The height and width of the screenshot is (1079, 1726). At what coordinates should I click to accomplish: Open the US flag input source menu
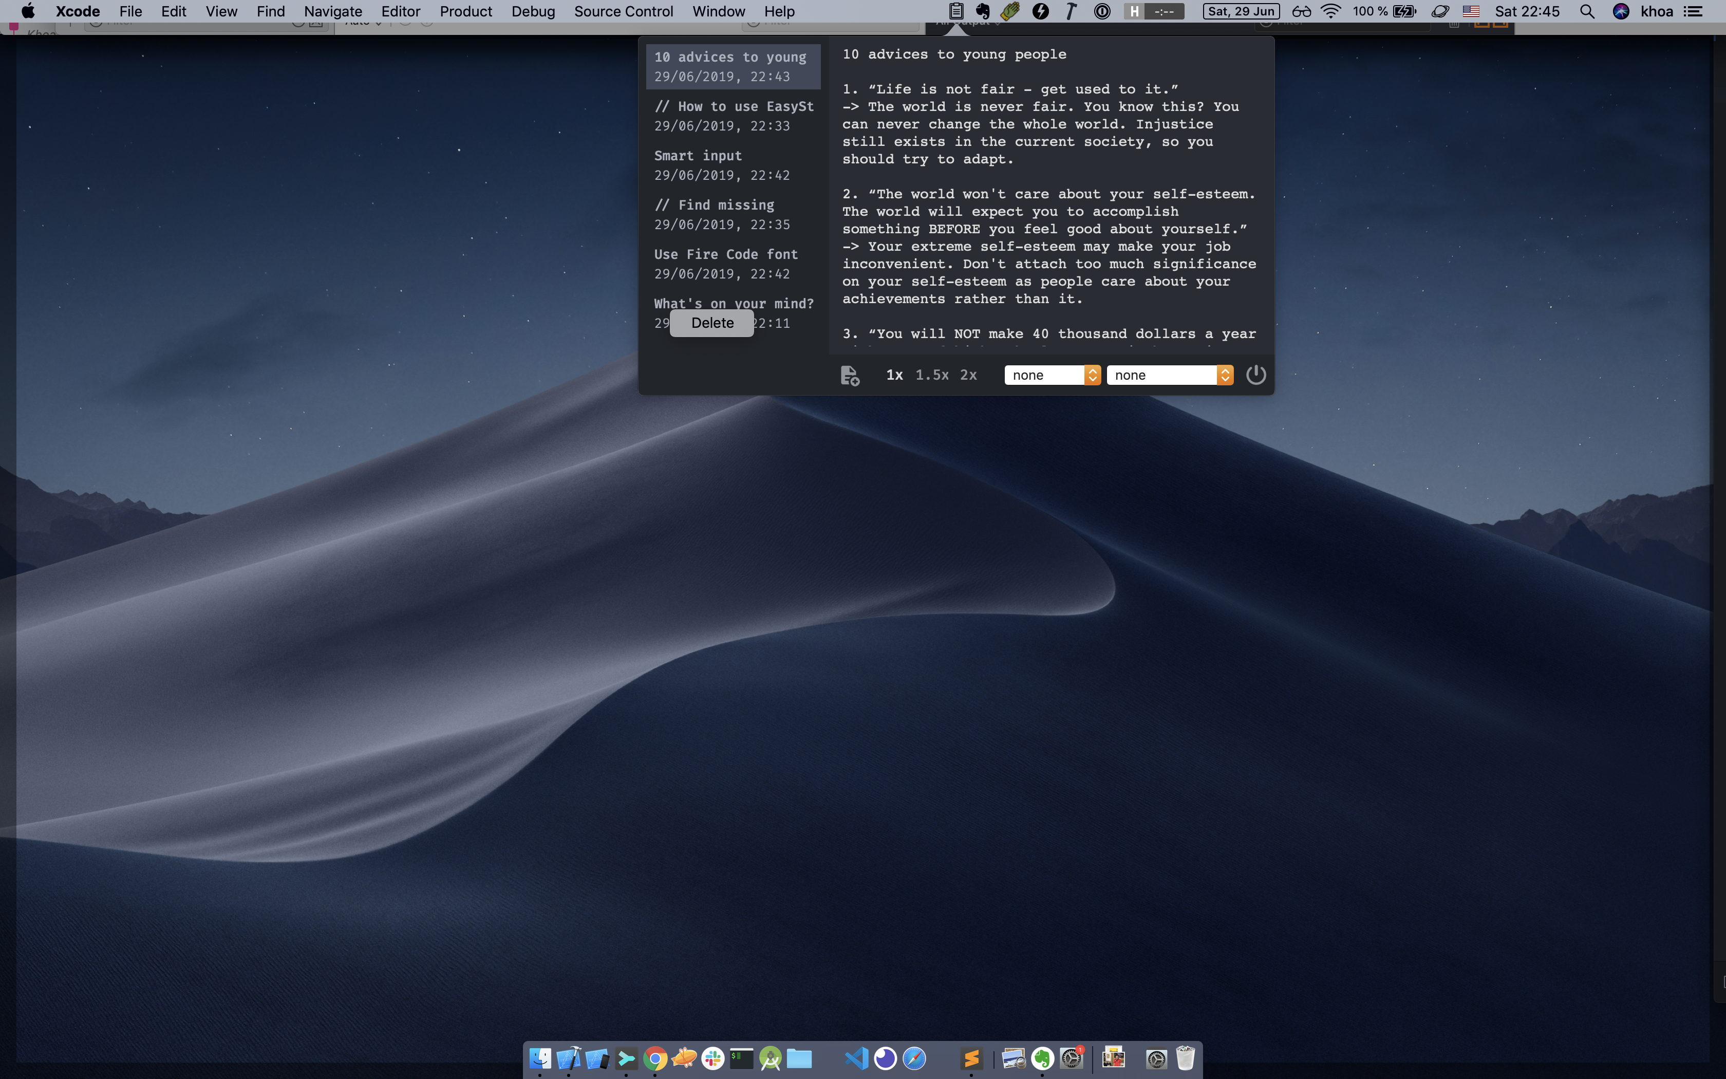coord(1471,11)
